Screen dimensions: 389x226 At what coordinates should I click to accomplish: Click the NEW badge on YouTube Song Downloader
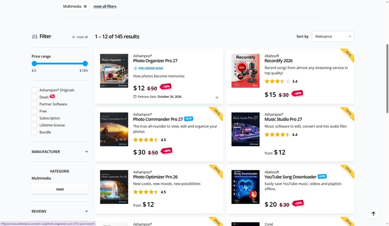coord(322,176)
